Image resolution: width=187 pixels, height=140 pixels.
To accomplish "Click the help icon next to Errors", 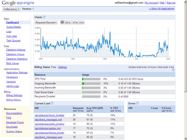I will (137, 103).
